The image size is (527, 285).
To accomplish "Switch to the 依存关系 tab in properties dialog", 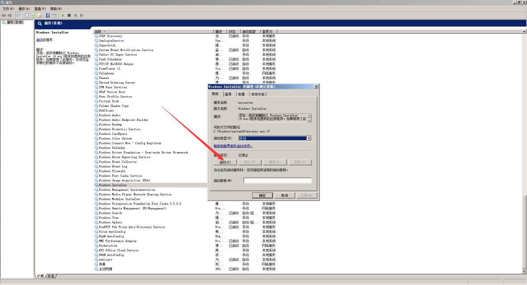I will point(258,94).
